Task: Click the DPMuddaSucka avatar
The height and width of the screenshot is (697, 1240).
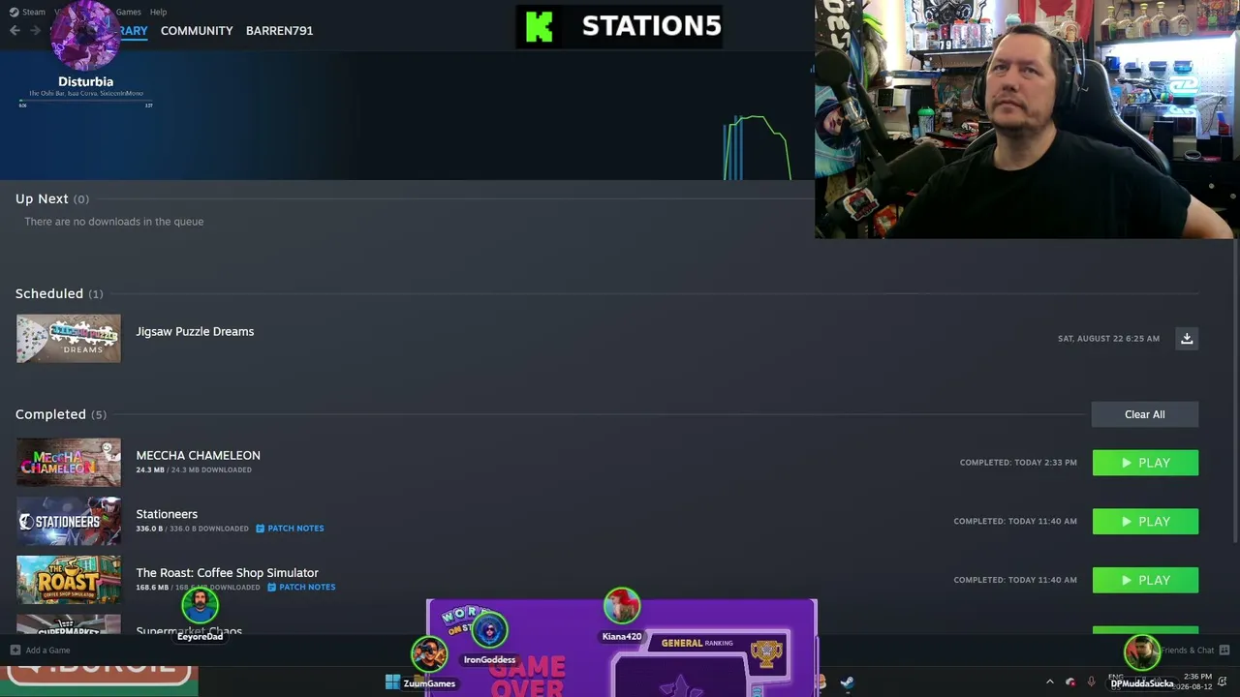Action: 1142,654
